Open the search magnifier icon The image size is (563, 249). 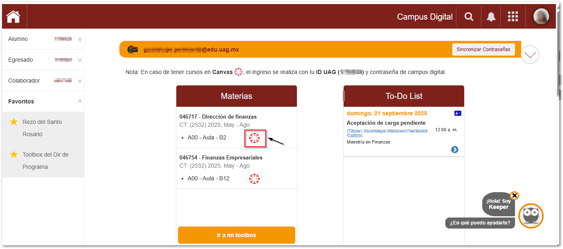pyautogui.click(x=469, y=17)
